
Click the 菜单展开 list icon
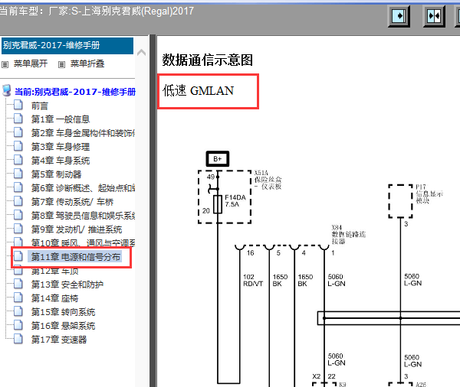click(x=5, y=64)
